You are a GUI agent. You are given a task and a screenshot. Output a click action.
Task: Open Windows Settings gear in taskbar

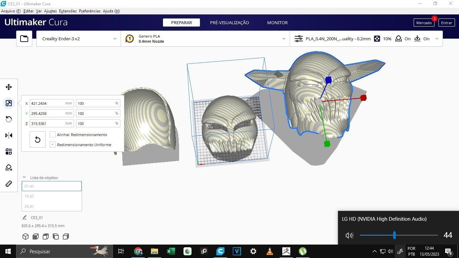click(253, 251)
